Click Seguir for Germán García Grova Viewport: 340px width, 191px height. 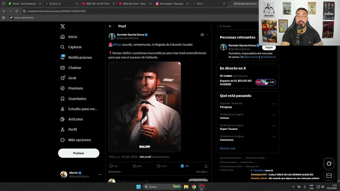click(x=269, y=47)
